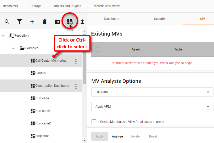The height and width of the screenshot is (143, 214).
Task: Collapse the Repository tree node
Action: (x=3, y=36)
